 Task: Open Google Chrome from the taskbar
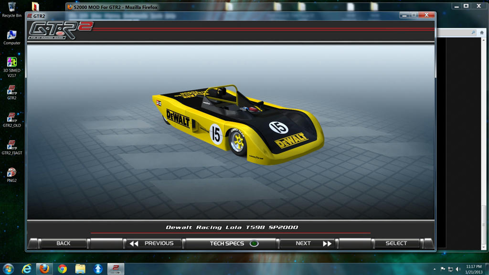63,269
